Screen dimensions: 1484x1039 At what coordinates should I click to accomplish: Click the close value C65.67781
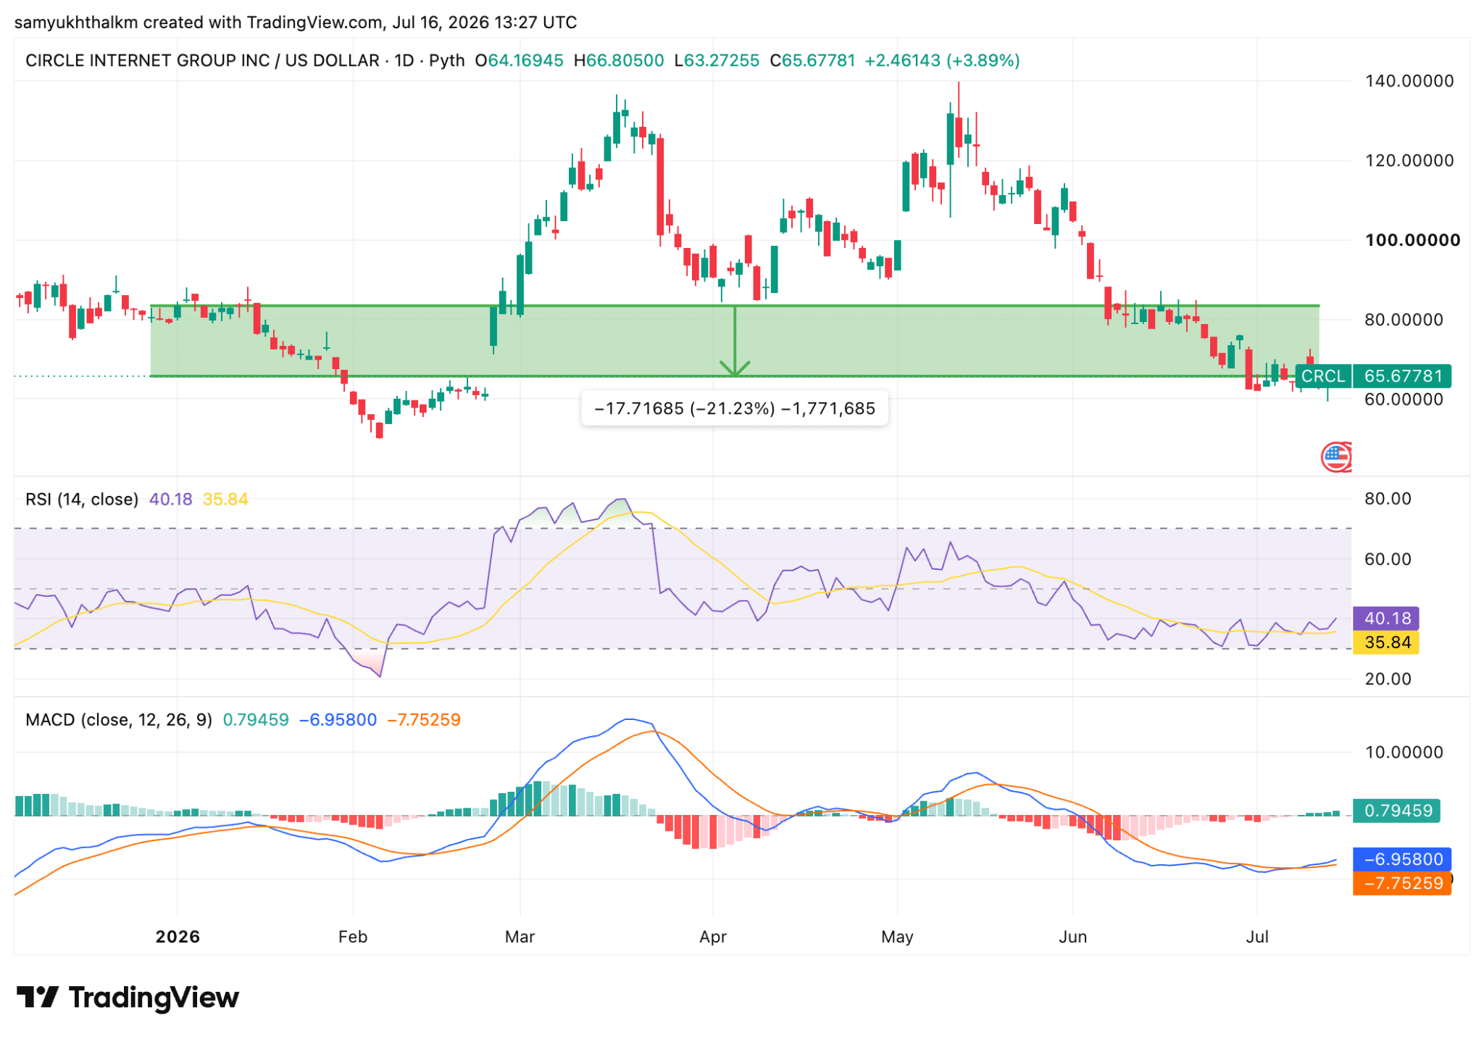coord(812,60)
